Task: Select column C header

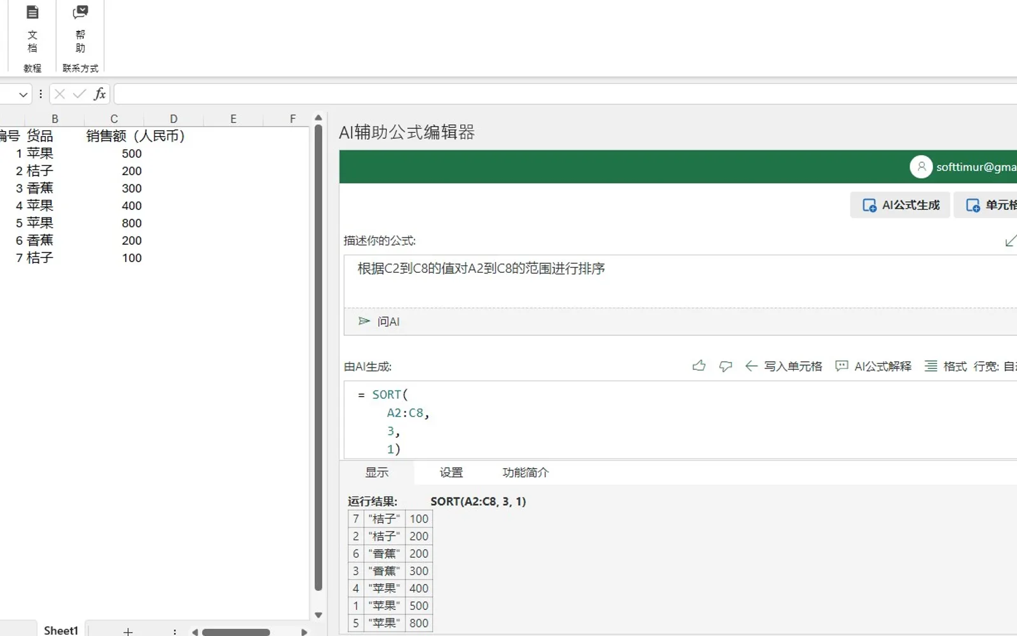Action: [114, 119]
